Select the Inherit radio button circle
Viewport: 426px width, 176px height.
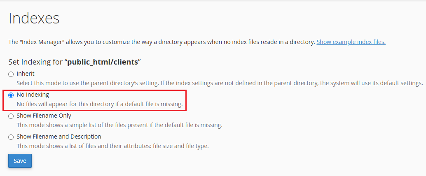pos(11,74)
